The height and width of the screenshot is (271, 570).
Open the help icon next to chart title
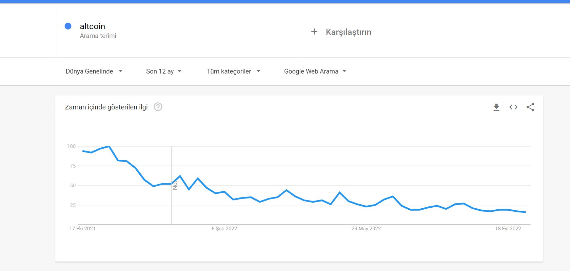tap(158, 107)
